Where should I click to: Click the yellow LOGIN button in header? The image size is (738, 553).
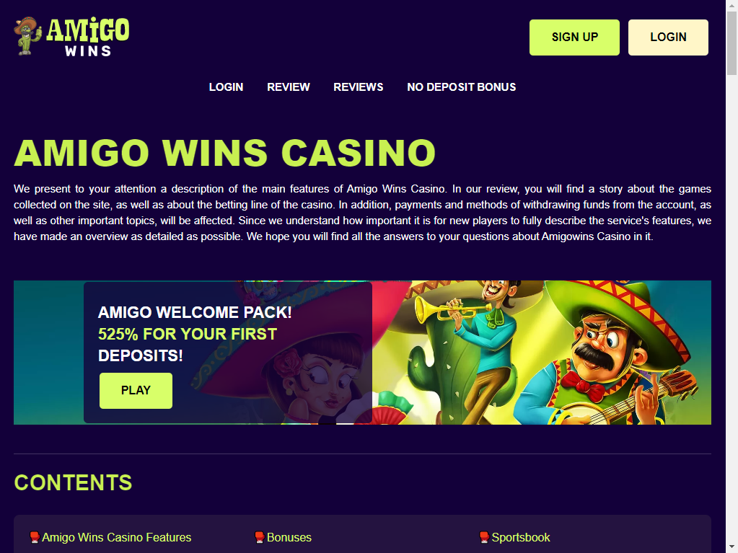pyautogui.click(x=668, y=37)
